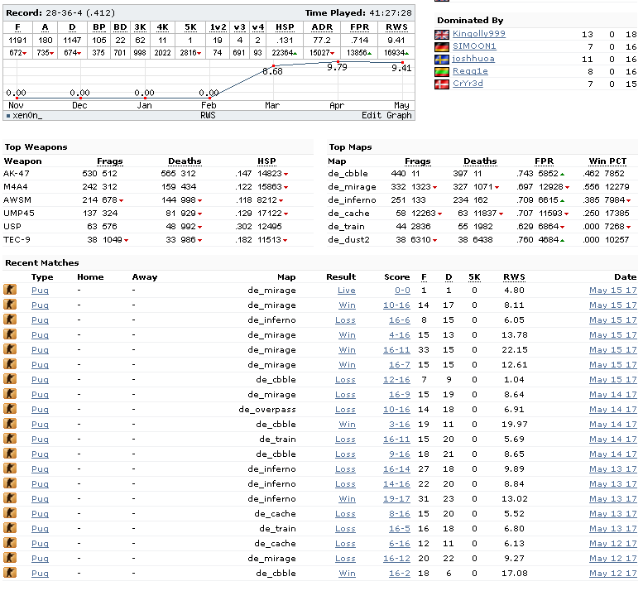Click the game icon in the 16-7 de_mirage row
Screen dimensions: 643x591
click(10, 363)
